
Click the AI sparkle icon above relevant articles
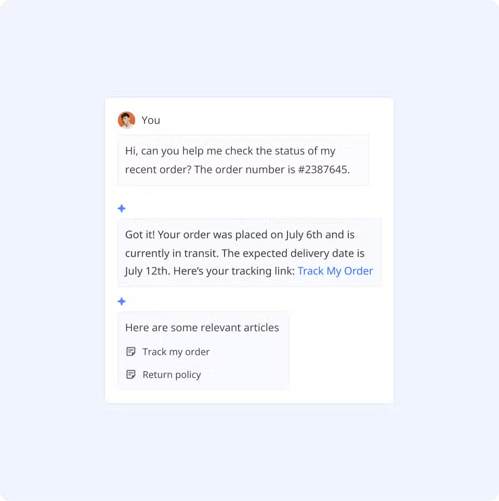click(x=122, y=302)
